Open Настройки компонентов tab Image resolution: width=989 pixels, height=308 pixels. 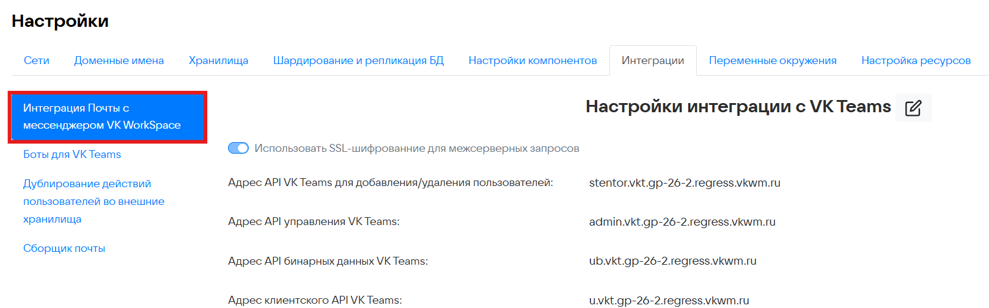[532, 60]
